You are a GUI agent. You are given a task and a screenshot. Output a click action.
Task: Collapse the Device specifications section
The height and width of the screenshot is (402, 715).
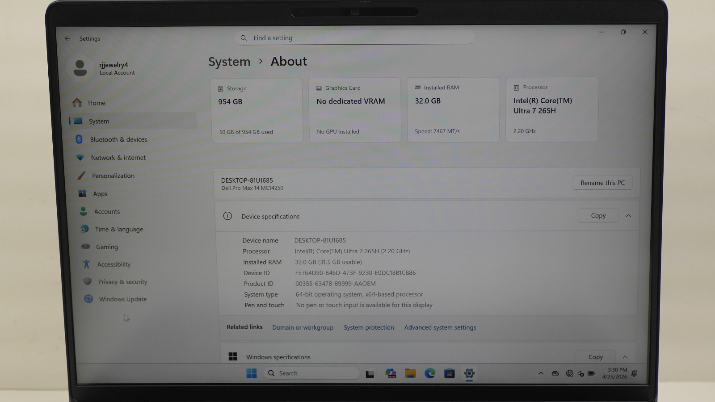coord(628,216)
